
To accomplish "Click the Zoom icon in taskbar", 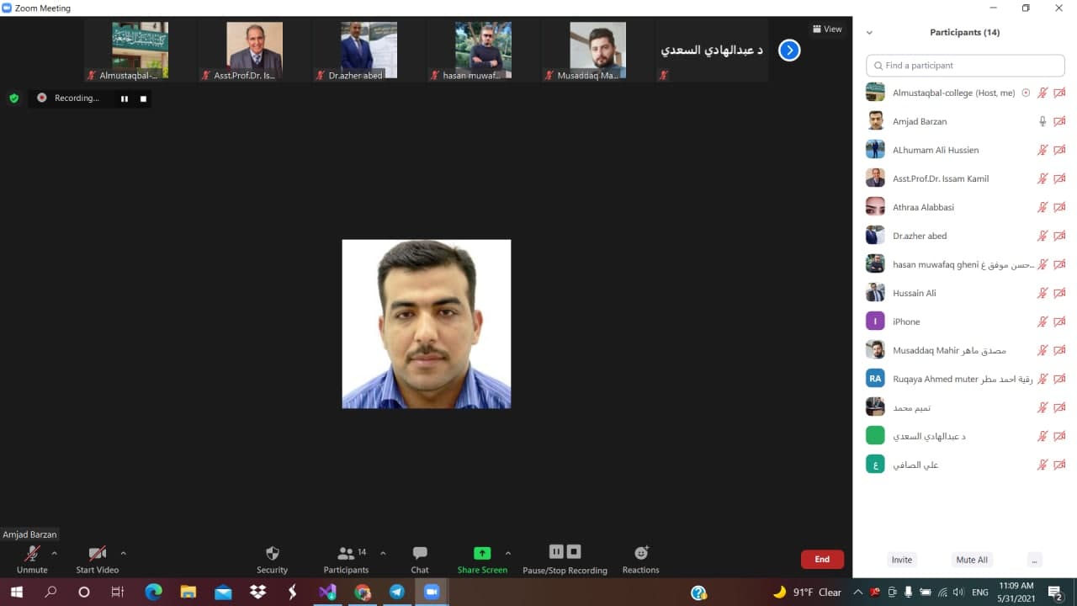I will (x=432, y=593).
